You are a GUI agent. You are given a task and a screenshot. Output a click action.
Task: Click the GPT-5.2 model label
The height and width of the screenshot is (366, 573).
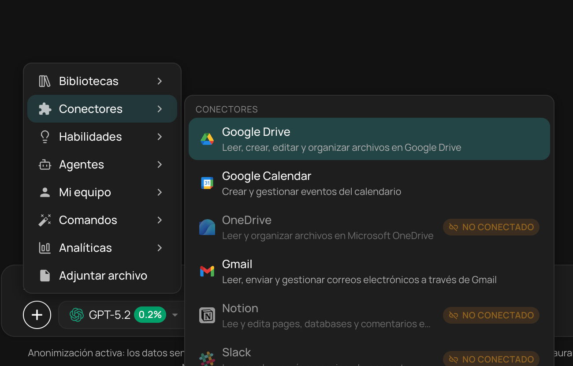click(110, 315)
